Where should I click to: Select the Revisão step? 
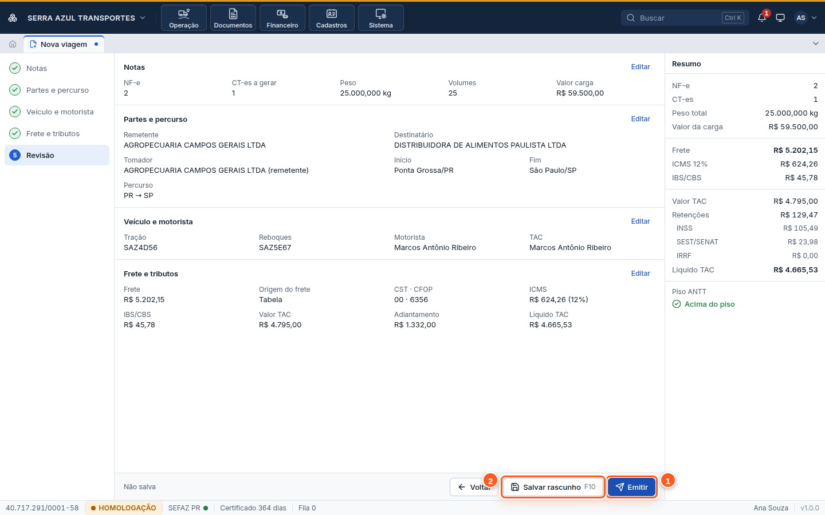click(57, 155)
